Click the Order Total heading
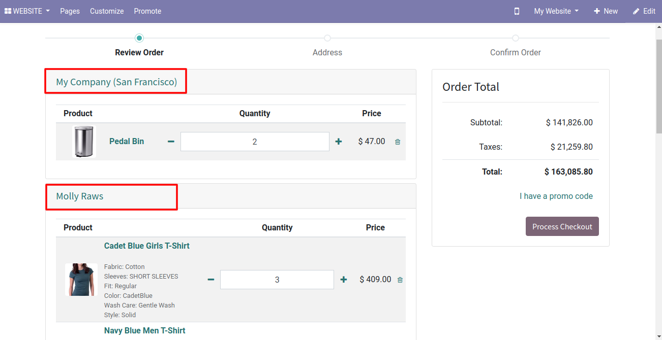The height and width of the screenshot is (340, 662). 471,87
